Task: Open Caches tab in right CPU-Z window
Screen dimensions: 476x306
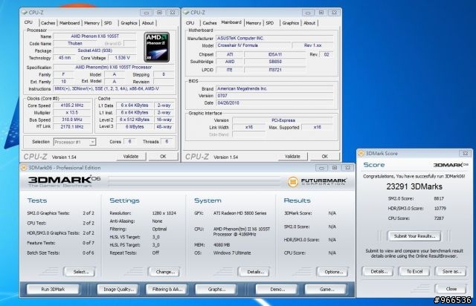Action: pos(210,23)
